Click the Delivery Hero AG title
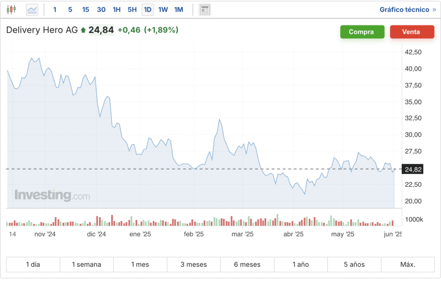Screen dimensions: 441x282 [42, 30]
